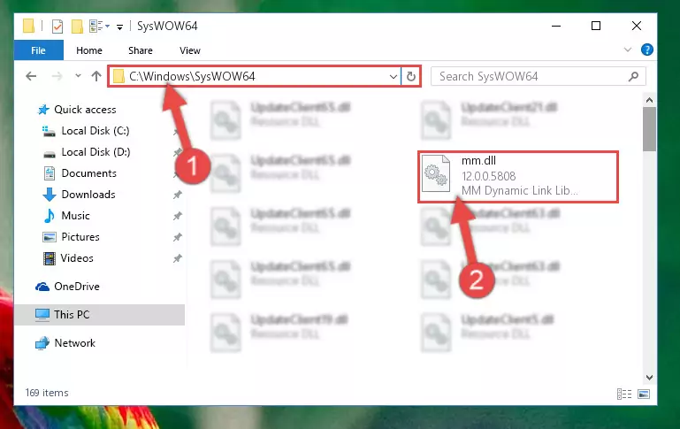Image resolution: width=680 pixels, height=429 pixels.
Task: Open the Customize Quick Access Toolbar dropdown
Action: click(x=119, y=27)
